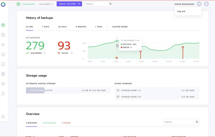Click the restore icon in sidebar
Viewport: 215px width, 137px height.
(x=3, y=45)
